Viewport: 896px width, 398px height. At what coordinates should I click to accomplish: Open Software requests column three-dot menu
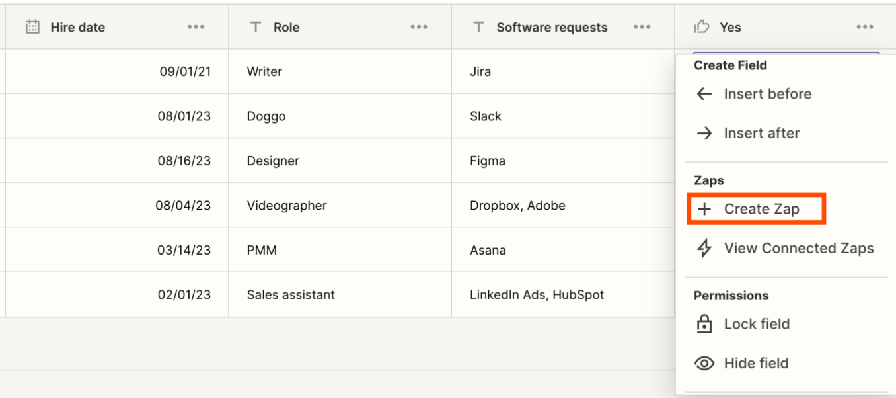click(642, 27)
